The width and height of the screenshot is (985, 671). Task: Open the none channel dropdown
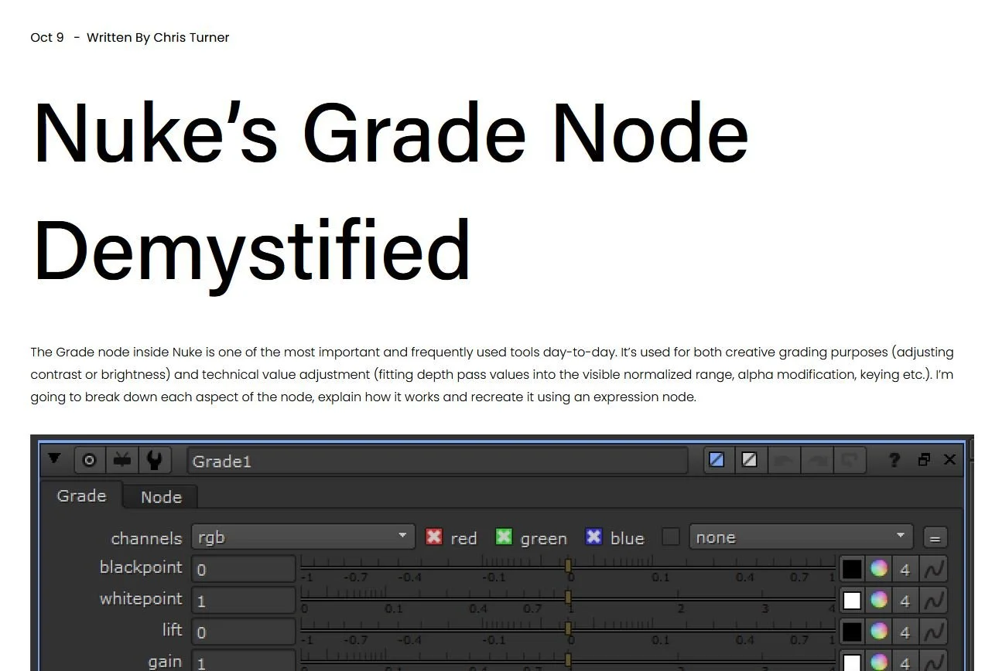801,537
